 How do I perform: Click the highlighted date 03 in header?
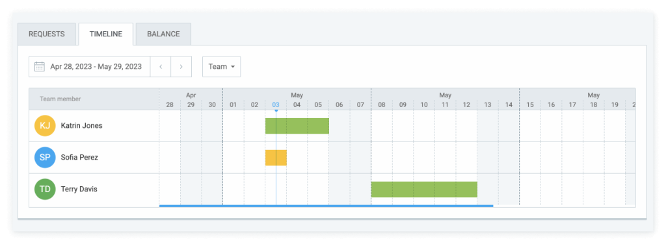tap(276, 104)
